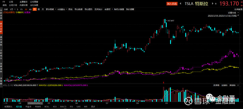The height and width of the screenshot is (109, 243).
Task: Open the 除权计算器 calculator
Action: point(119,9)
